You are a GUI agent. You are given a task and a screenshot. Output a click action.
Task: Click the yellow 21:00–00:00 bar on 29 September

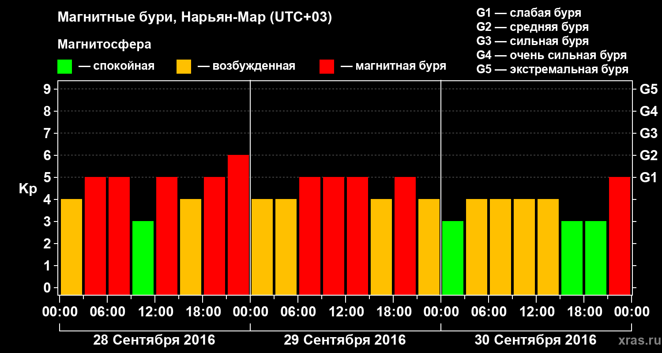[429, 247]
